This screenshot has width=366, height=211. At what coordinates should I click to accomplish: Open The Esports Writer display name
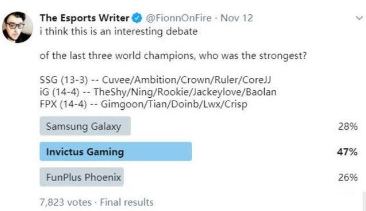85,18
